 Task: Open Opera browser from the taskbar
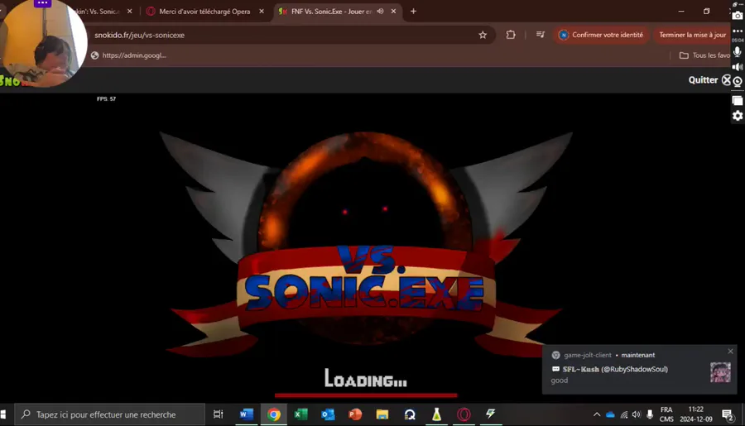click(464, 414)
